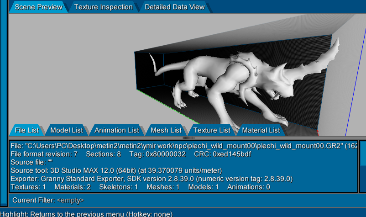Image resolution: width=366 pixels, height=217 pixels.
Task: Click the Skeletons: 1 count
Action: coord(118,187)
